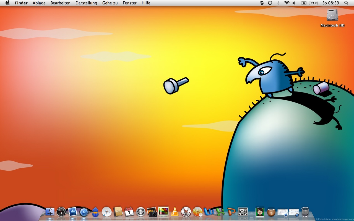This screenshot has width=354, height=221.
Task: Click the sync arrows menu bar icon
Action: tap(270, 3)
